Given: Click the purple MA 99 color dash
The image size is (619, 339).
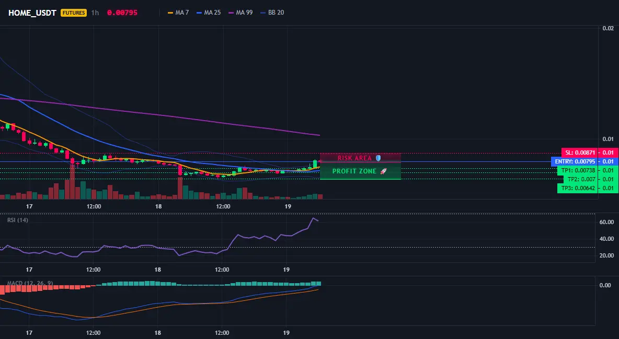Looking at the screenshot, I should pos(231,13).
